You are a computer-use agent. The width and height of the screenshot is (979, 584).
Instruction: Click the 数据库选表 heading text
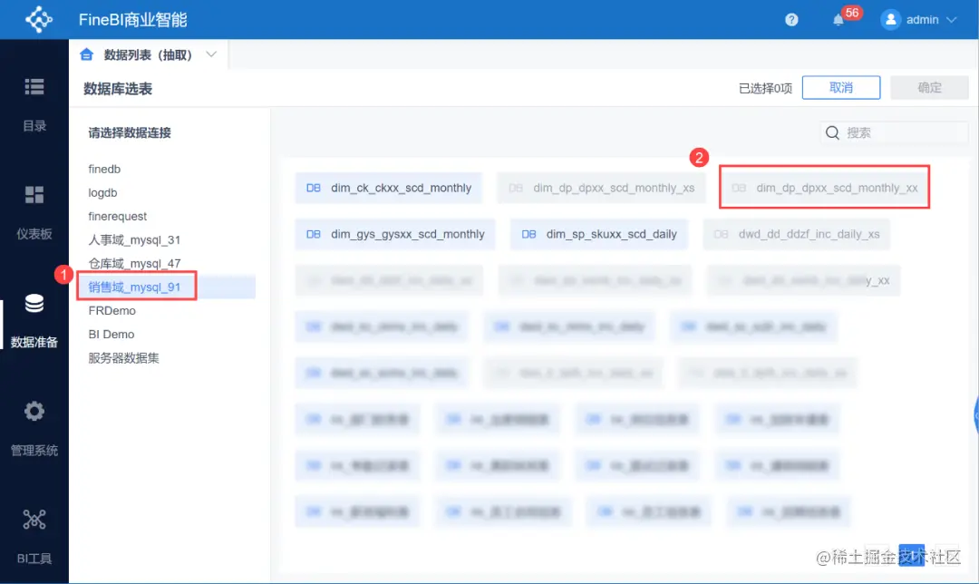tap(118, 89)
